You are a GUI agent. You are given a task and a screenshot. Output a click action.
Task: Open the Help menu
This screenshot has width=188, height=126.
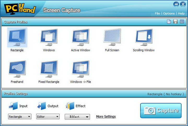click(x=181, y=13)
